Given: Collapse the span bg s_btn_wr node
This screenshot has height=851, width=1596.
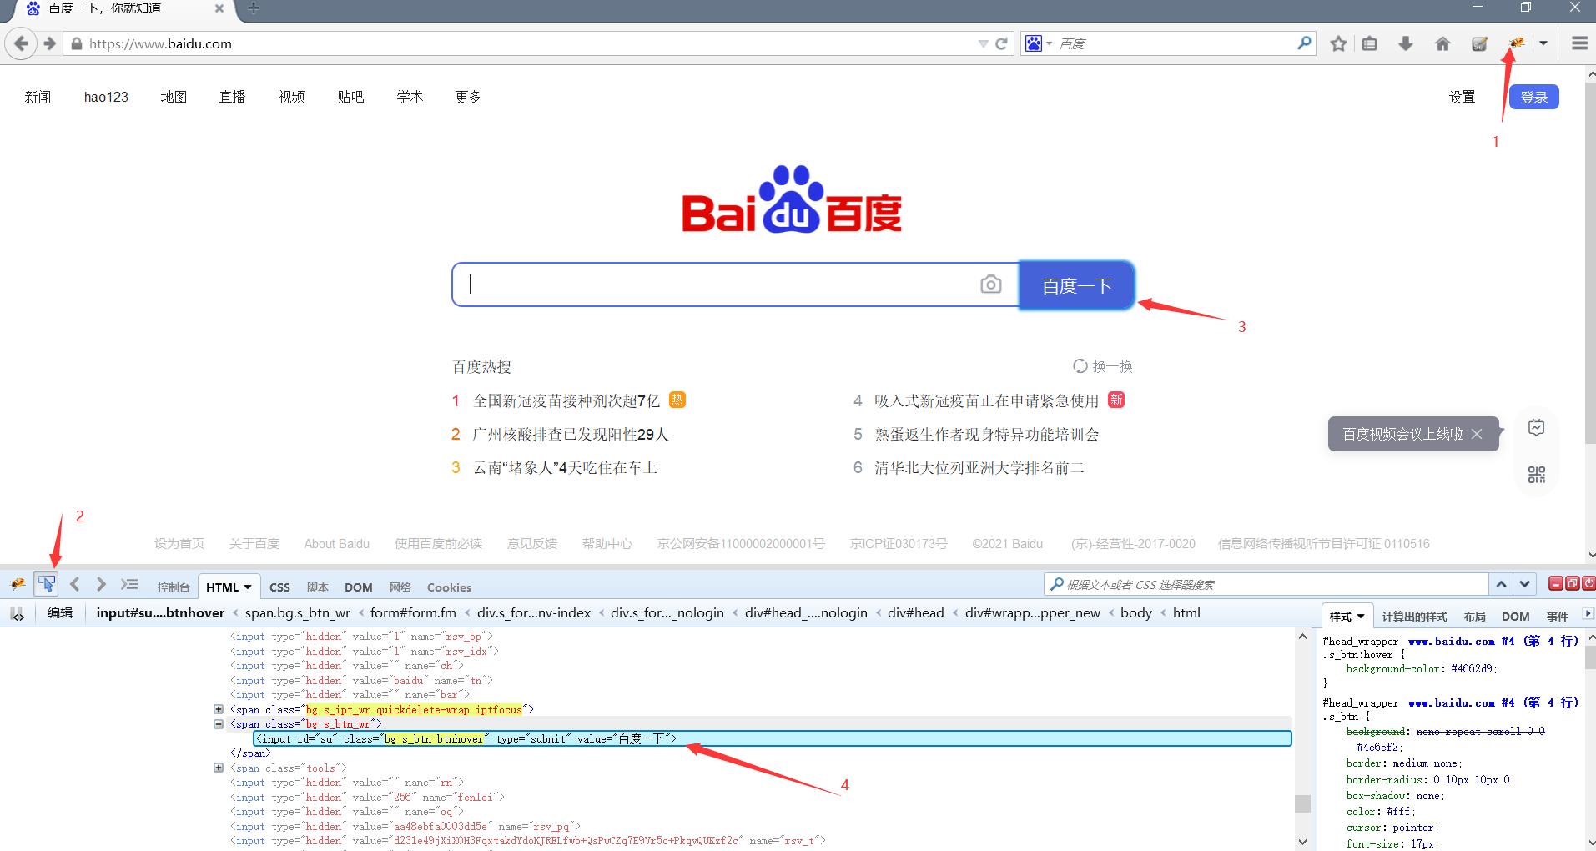Looking at the screenshot, I should pos(219,724).
